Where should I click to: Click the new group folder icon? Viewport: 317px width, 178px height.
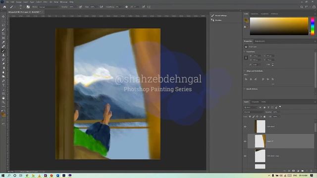point(302,171)
